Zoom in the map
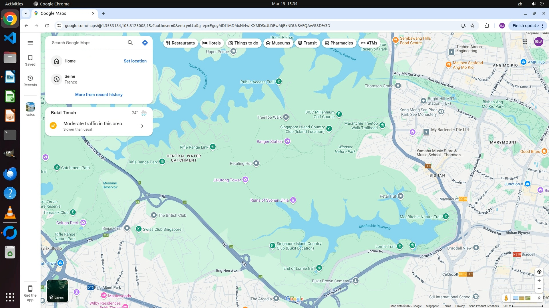This screenshot has height=308, width=549. pos(539,281)
